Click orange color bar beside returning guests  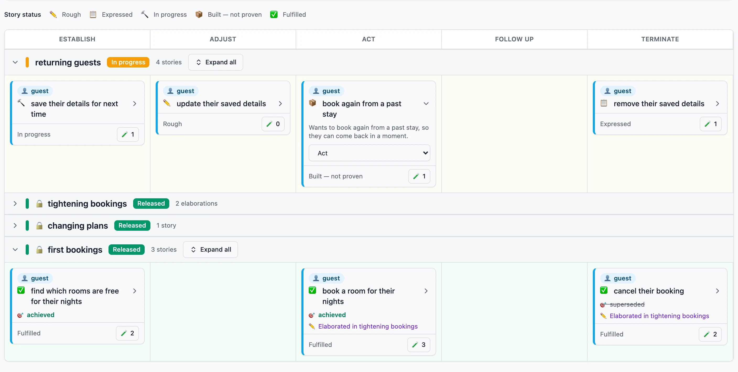(27, 62)
